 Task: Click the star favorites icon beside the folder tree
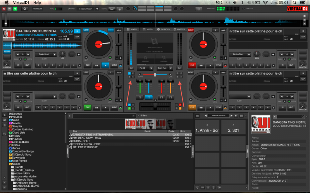point(5,115)
